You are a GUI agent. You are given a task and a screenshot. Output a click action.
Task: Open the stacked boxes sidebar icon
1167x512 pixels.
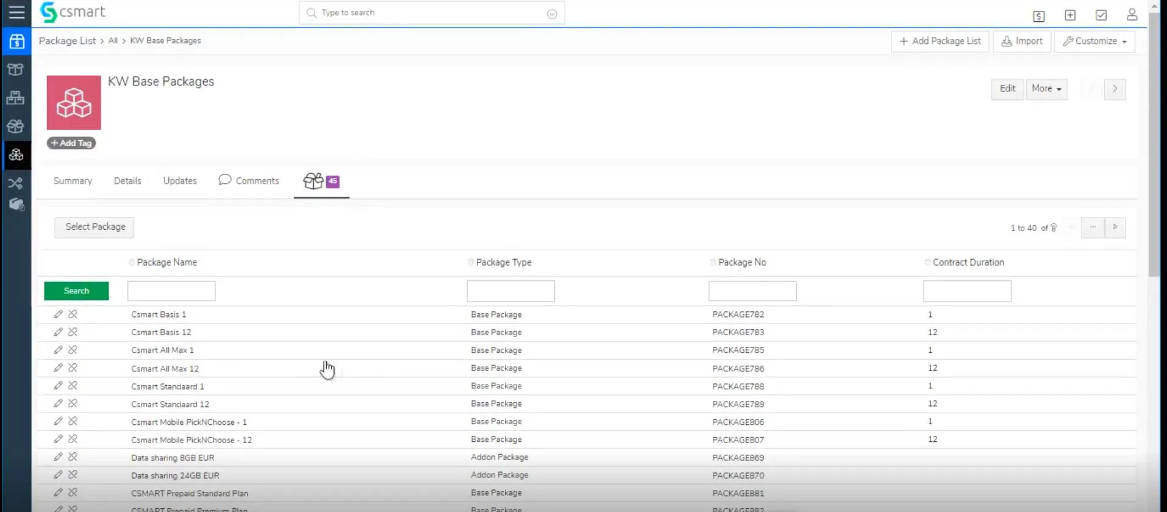(x=16, y=98)
